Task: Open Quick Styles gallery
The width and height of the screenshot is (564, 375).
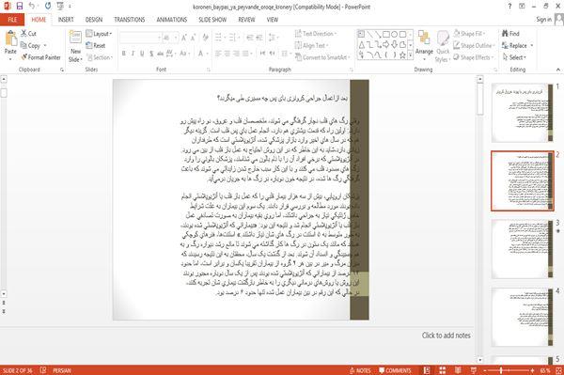Action: coord(443,47)
